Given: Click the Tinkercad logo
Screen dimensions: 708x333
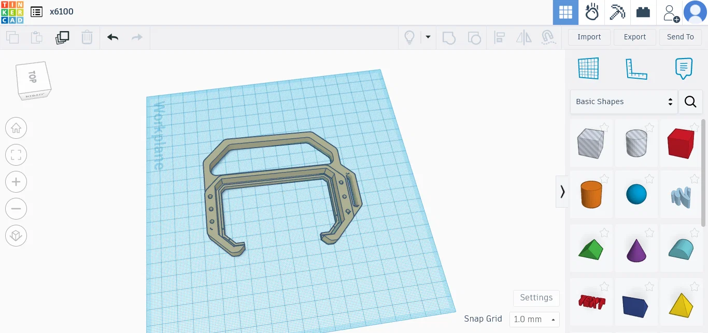Looking at the screenshot, I should [x=12, y=12].
